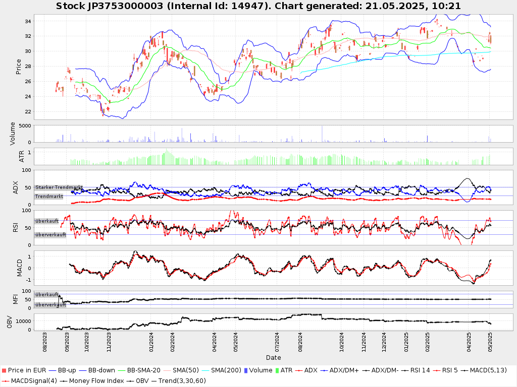Click the SMA(200) legend entry
This screenshot has width=517, height=387.
click(222, 370)
